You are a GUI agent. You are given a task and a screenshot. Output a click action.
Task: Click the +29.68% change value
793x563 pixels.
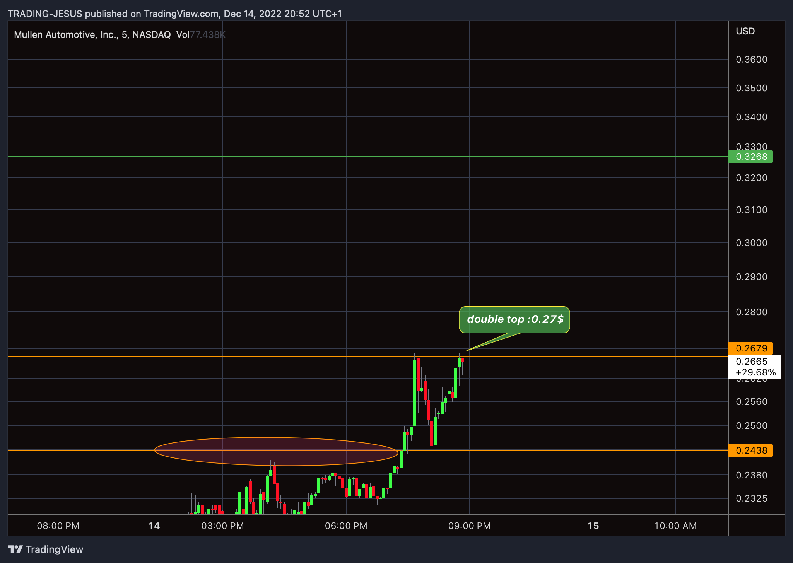pyautogui.click(x=756, y=372)
